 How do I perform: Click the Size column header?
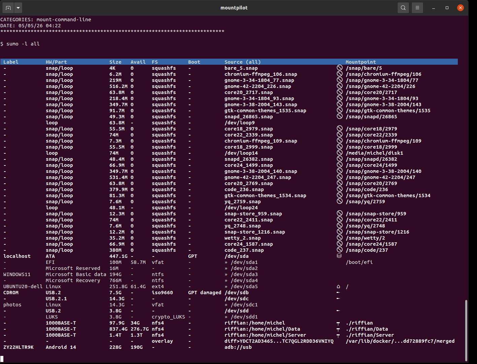[115, 62]
